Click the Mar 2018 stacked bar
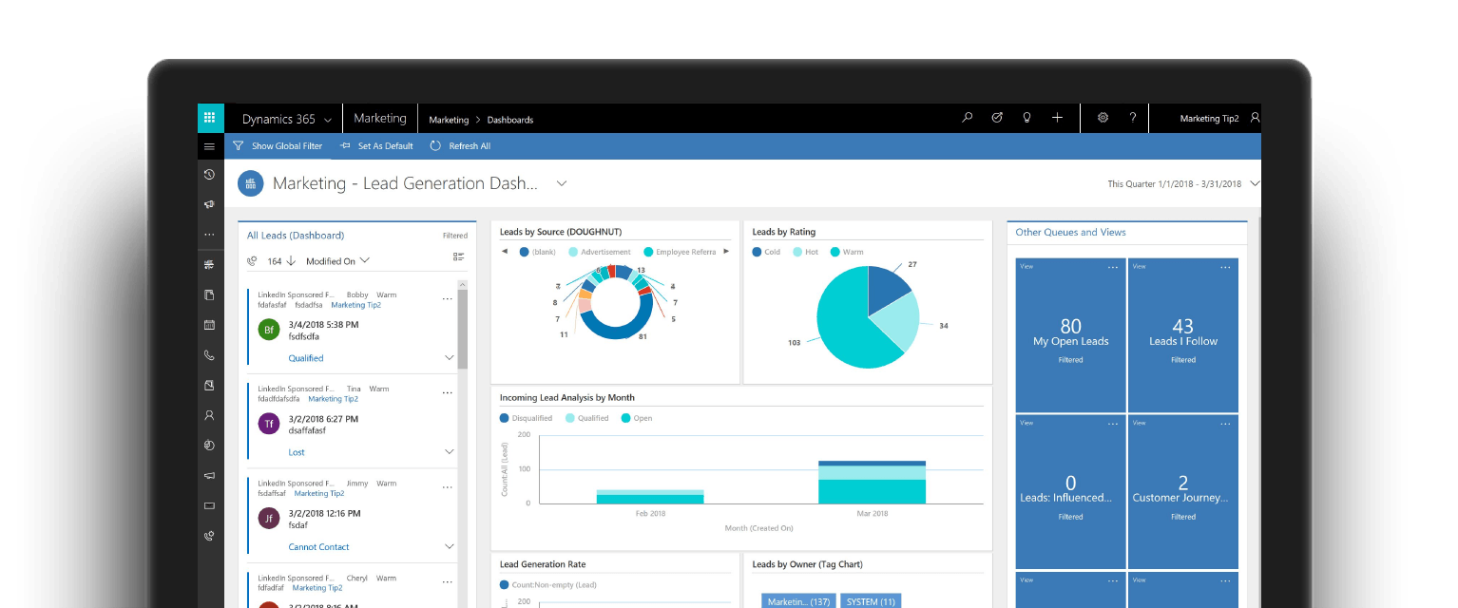The height and width of the screenshot is (608, 1458). click(x=872, y=483)
